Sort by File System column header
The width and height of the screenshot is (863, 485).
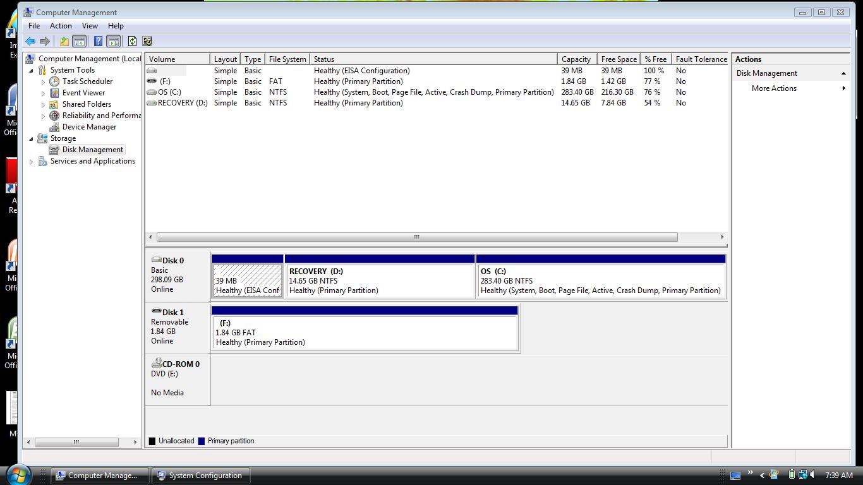(287, 59)
